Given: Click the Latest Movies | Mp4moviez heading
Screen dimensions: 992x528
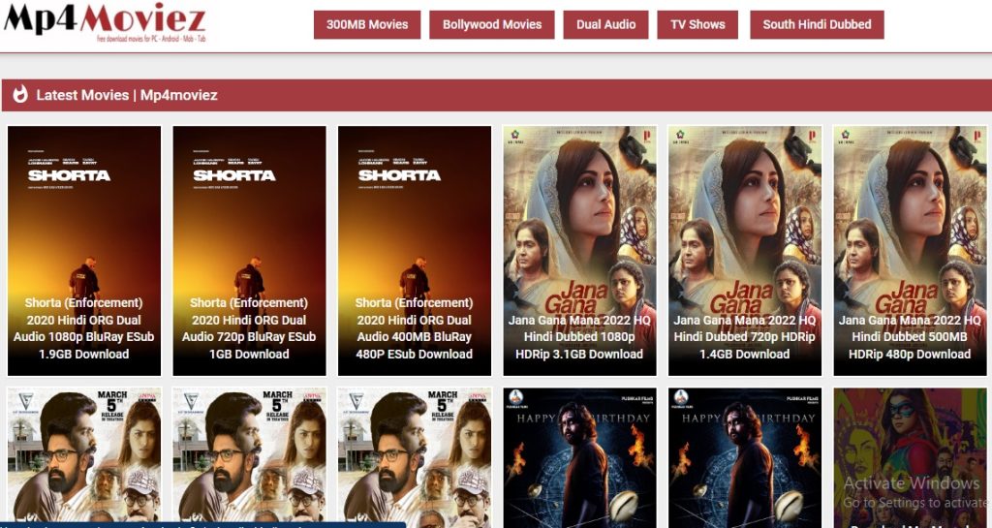Looking at the screenshot, I should 127,96.
